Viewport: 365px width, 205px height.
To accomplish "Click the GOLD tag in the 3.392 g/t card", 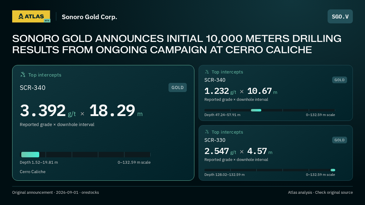I will [x=178, y=87].
